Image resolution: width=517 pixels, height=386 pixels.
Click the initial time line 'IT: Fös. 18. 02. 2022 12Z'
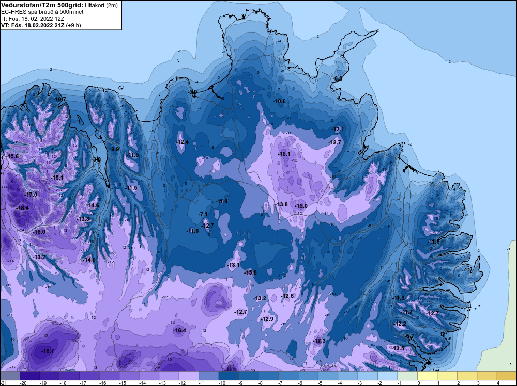tap(33, 19)
